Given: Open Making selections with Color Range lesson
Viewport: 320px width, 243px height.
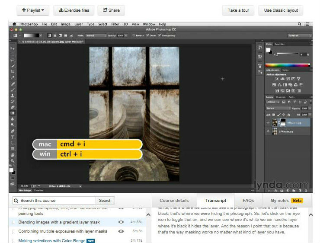Looking at the screenshot, I should [x=52, y=240].
